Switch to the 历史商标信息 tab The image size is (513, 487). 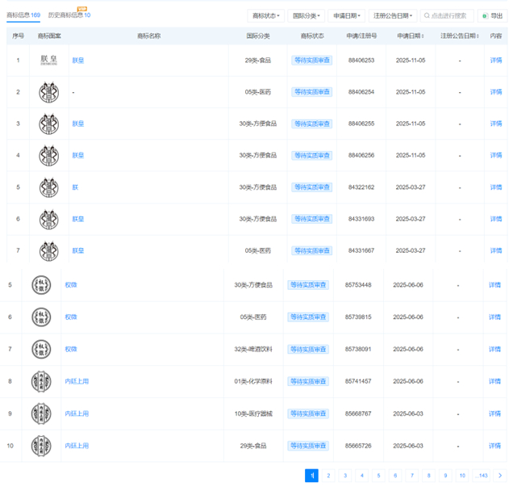click(x=69, y=15)
